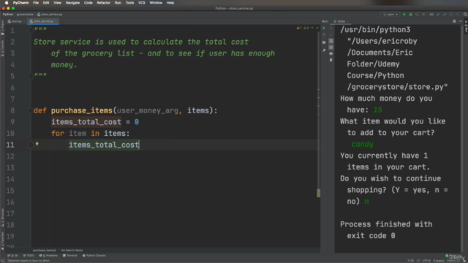468x263 pixels.
Task: Open the VCS menu
Action: coord(141,3)
